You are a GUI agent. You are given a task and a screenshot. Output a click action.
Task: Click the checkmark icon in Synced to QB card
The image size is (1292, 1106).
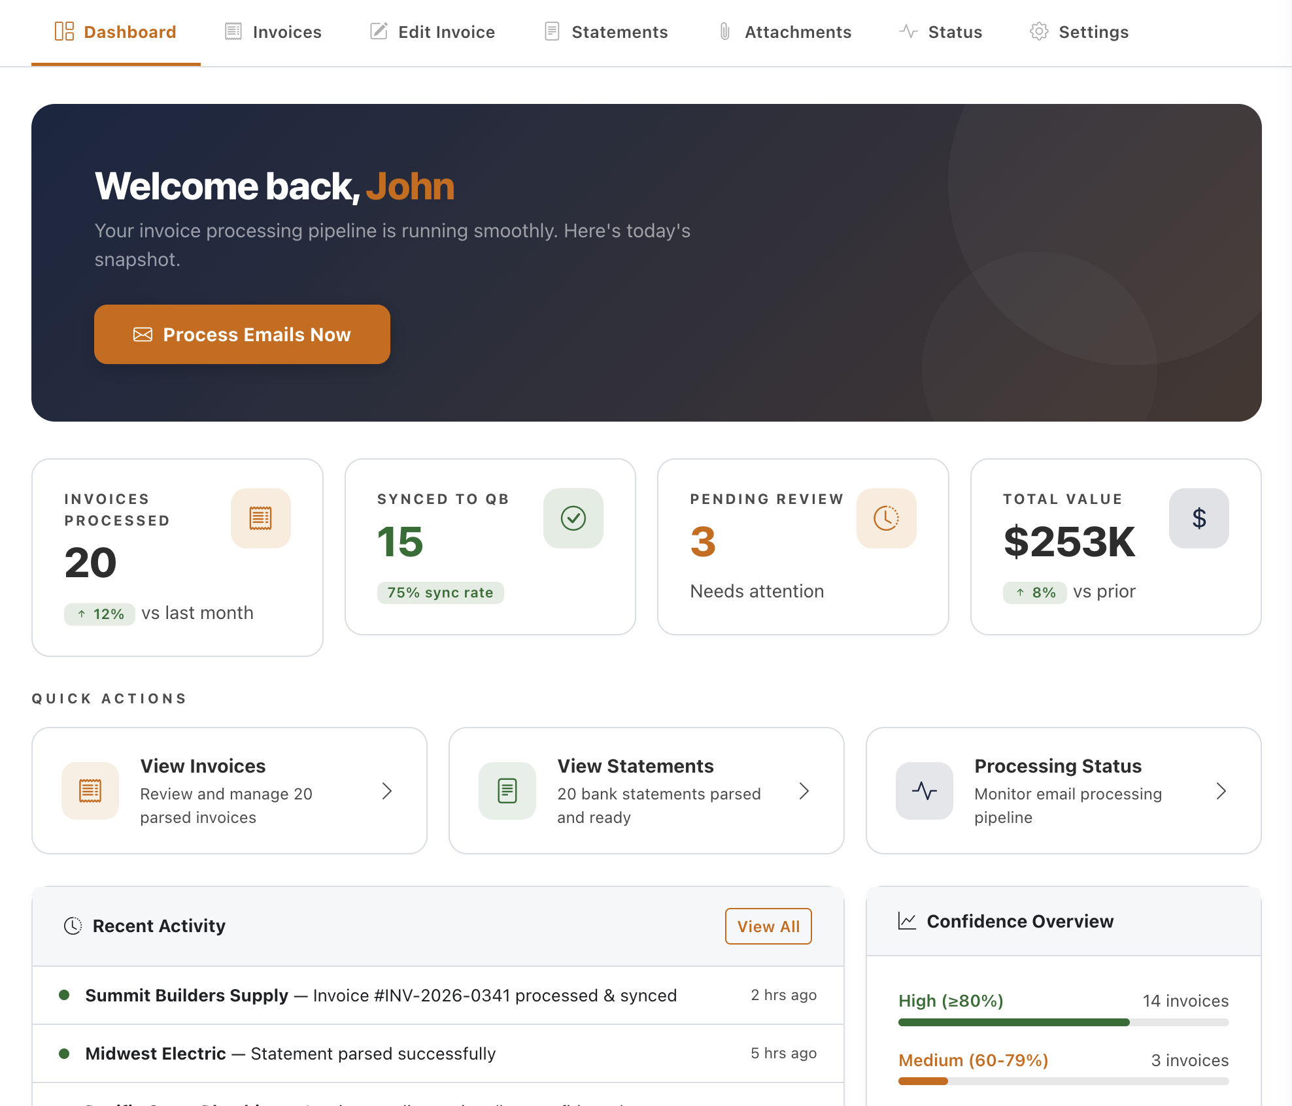click(x=573, y=518)
